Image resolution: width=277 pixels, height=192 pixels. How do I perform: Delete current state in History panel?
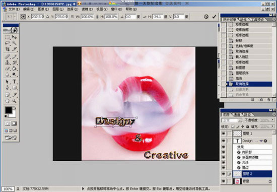(268, 100)
